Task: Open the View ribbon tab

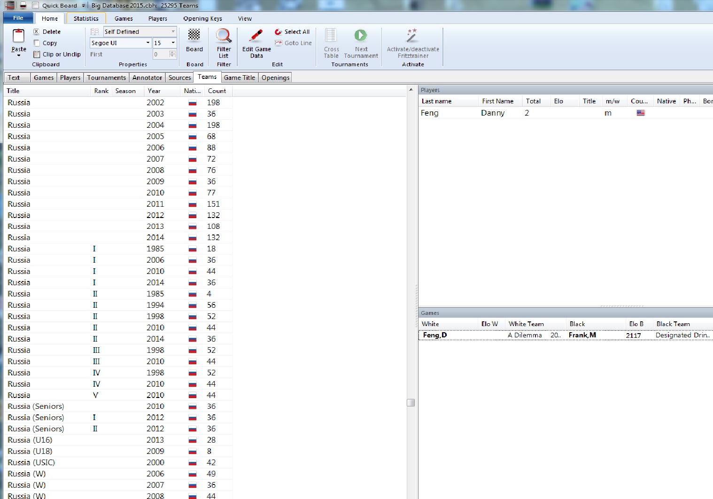Action: coord(245,18)
